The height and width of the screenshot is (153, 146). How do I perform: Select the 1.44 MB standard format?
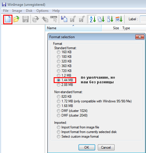[x=65, y=80]
